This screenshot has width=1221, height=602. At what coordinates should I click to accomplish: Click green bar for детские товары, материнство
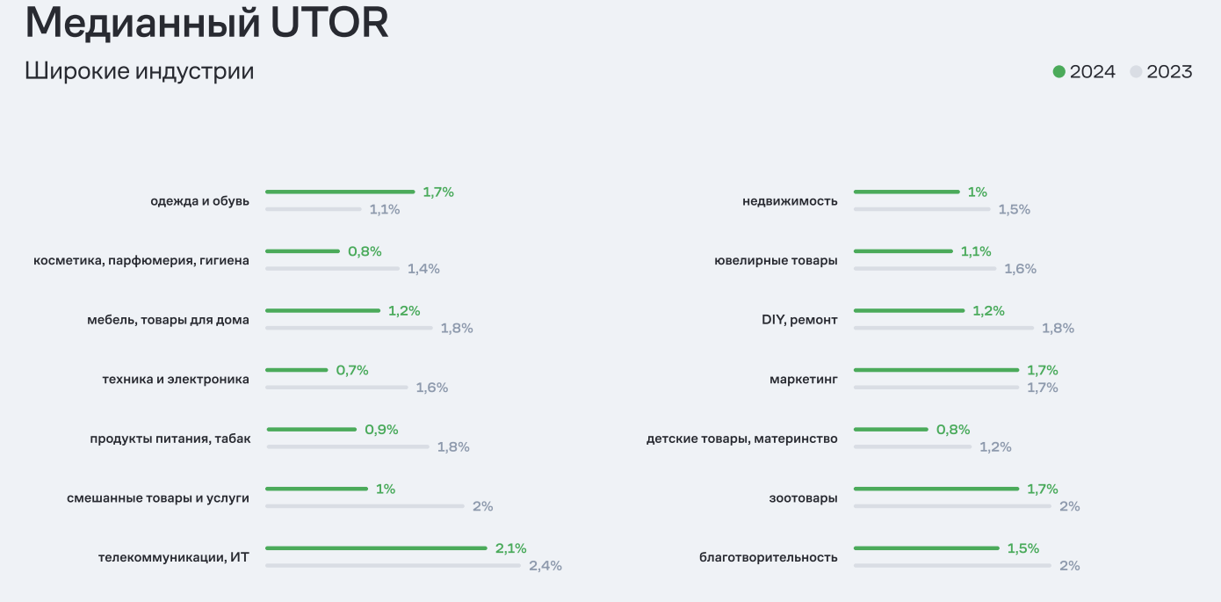tap(891, 430)
